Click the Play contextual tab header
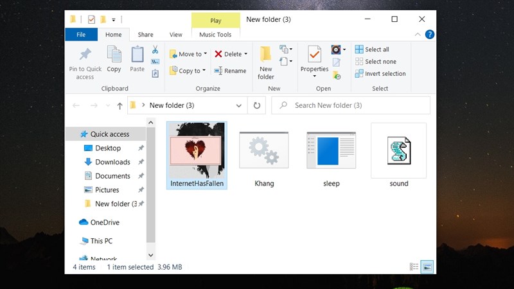 (216, 21)
